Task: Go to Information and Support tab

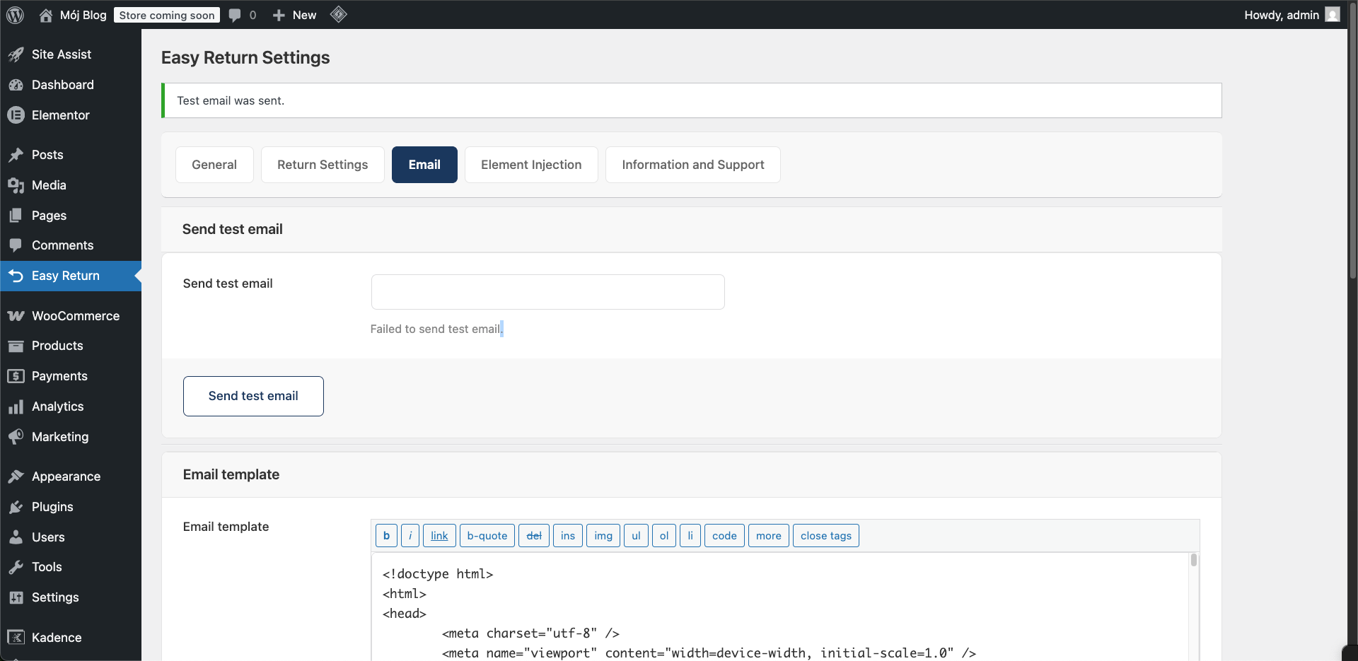Action: 693,165
